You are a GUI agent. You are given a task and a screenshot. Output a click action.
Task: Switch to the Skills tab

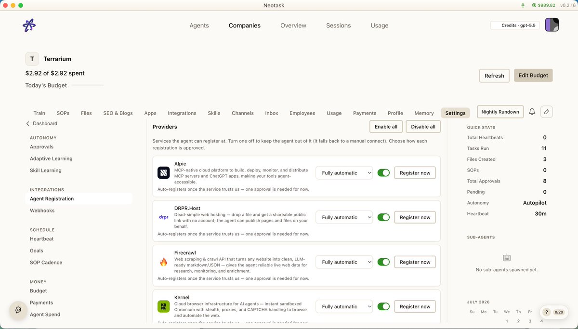point(214,113)
